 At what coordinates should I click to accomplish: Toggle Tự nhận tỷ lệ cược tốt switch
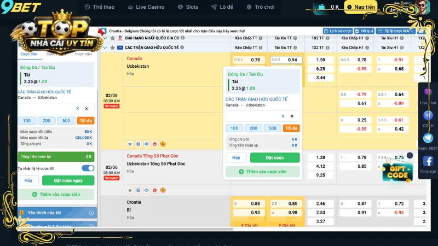[88, 168]
